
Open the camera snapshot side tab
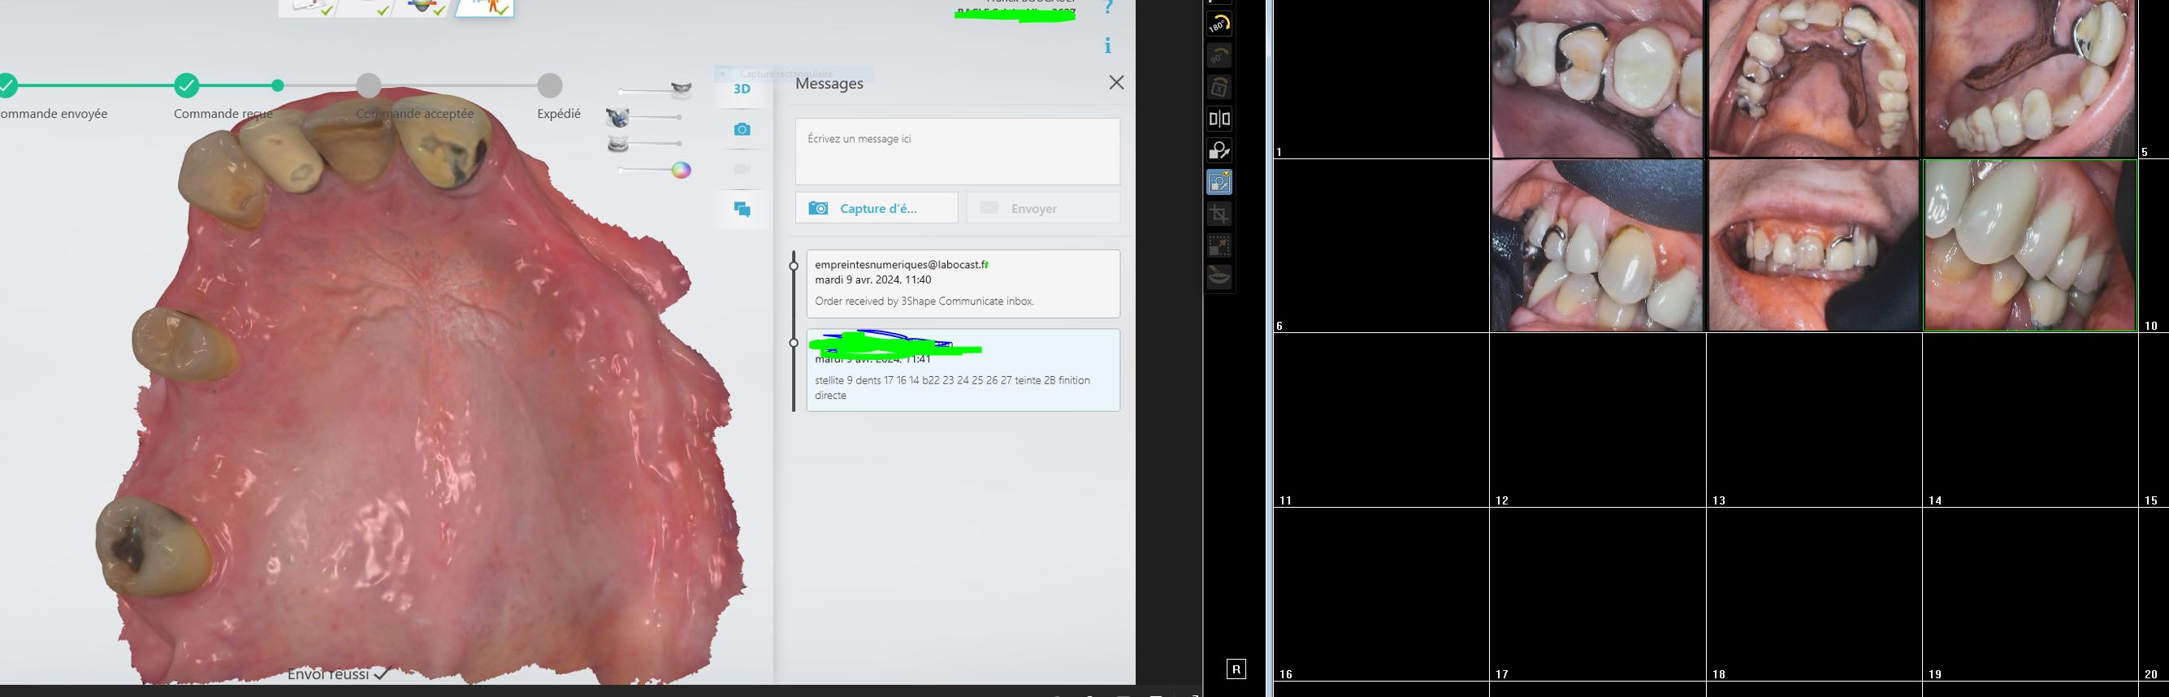click(x=741, y=130)
